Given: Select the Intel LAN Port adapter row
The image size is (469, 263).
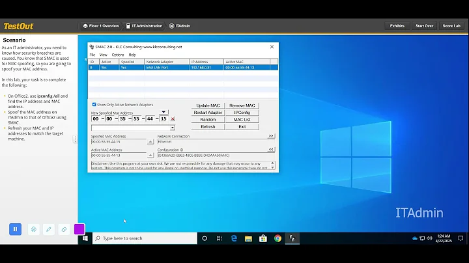Looking at the screenshot, I should click(x=183, y=68).
